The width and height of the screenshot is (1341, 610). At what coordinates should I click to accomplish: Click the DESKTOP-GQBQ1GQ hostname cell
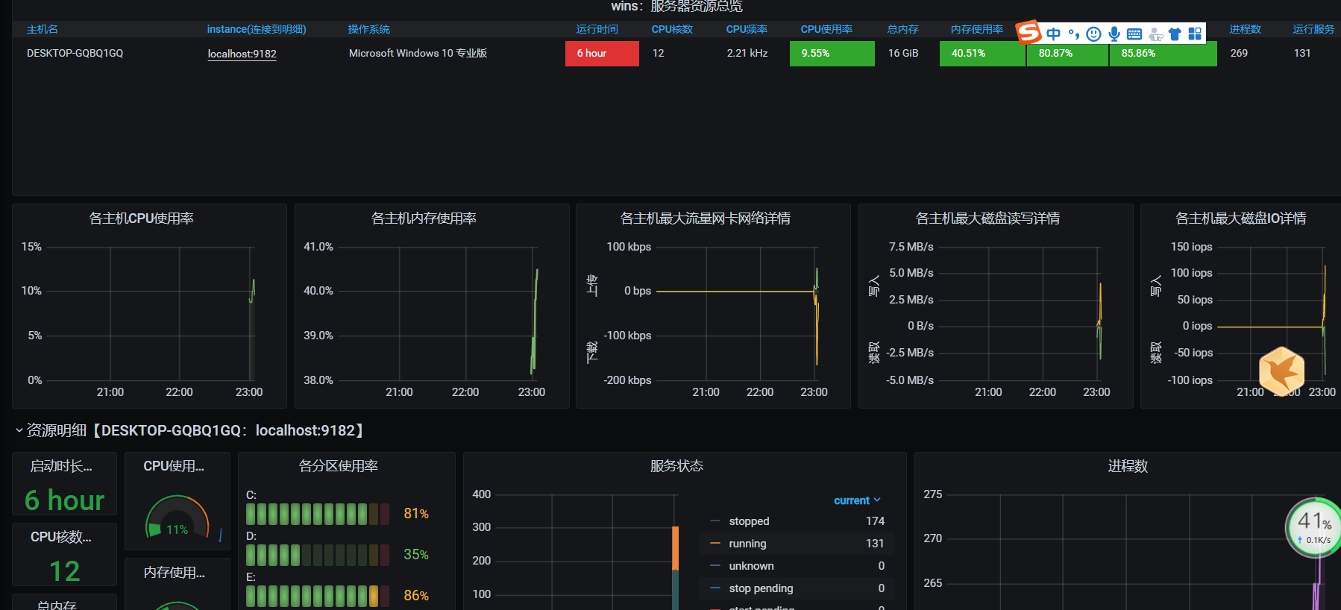click(75, 54)
